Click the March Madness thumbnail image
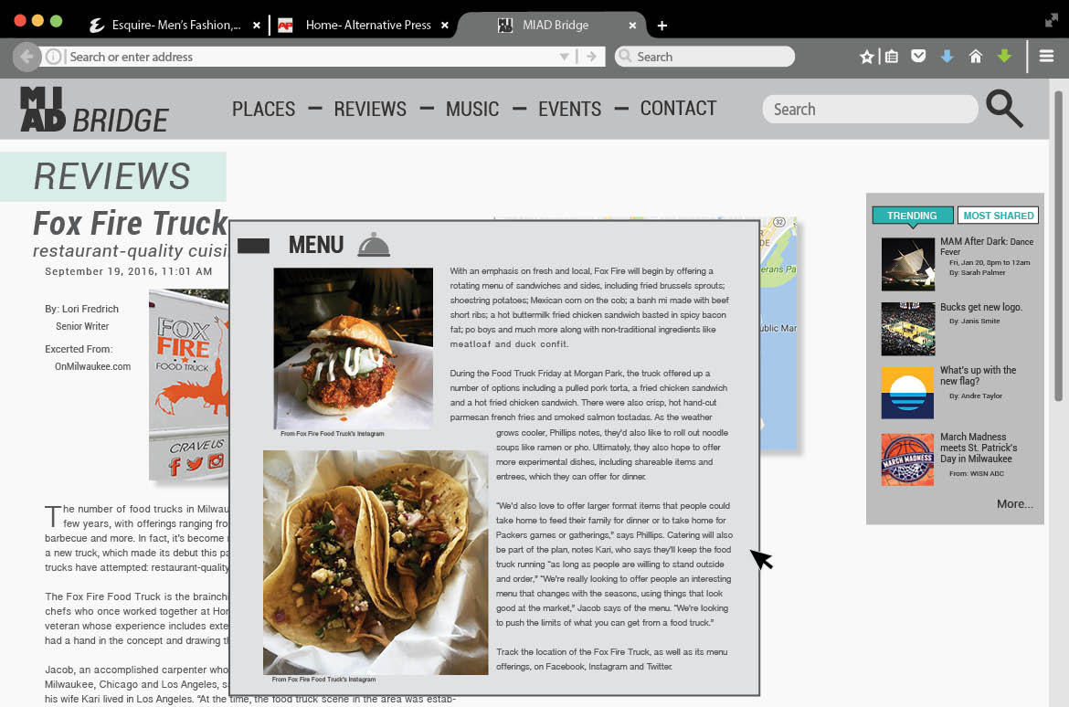The width and height of the screenshot is (1069, 707). click(x=907, y=459)
